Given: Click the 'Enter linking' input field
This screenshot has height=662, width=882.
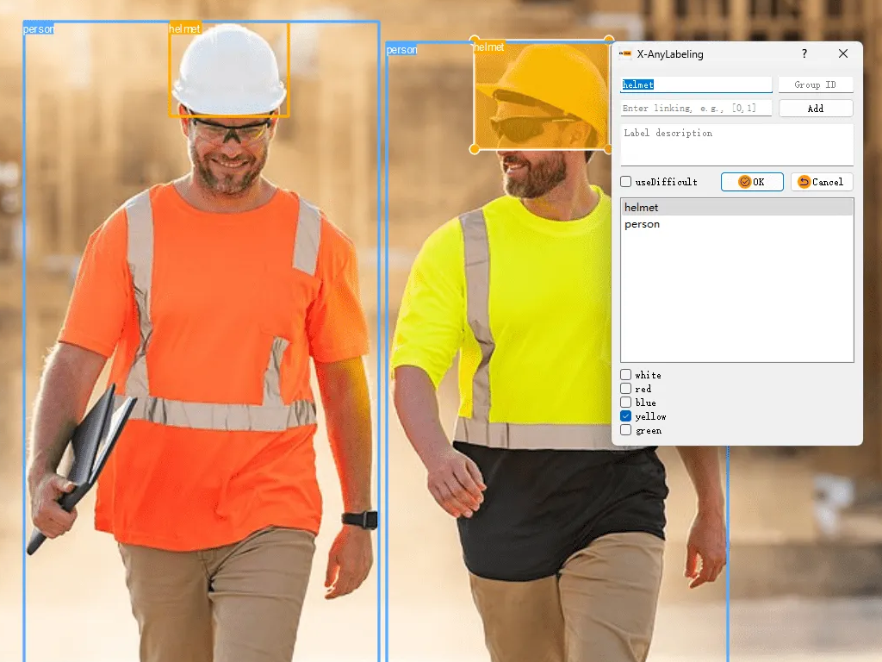Looking at the screenshot, I should [x=696, y=109].
